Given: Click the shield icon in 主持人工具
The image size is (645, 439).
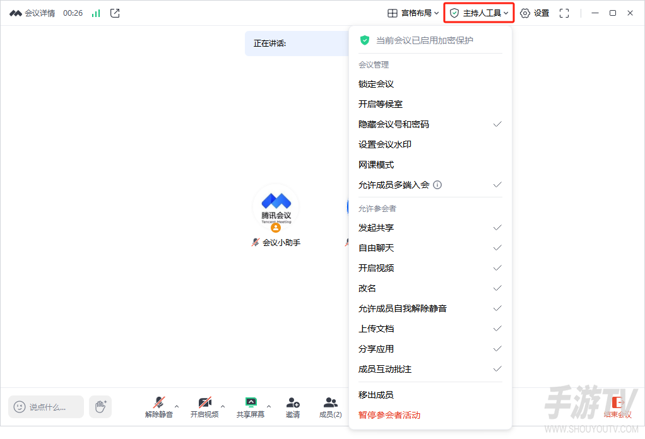Looking at the screenshot, I should pyautogui.click(x=454, y=13).
